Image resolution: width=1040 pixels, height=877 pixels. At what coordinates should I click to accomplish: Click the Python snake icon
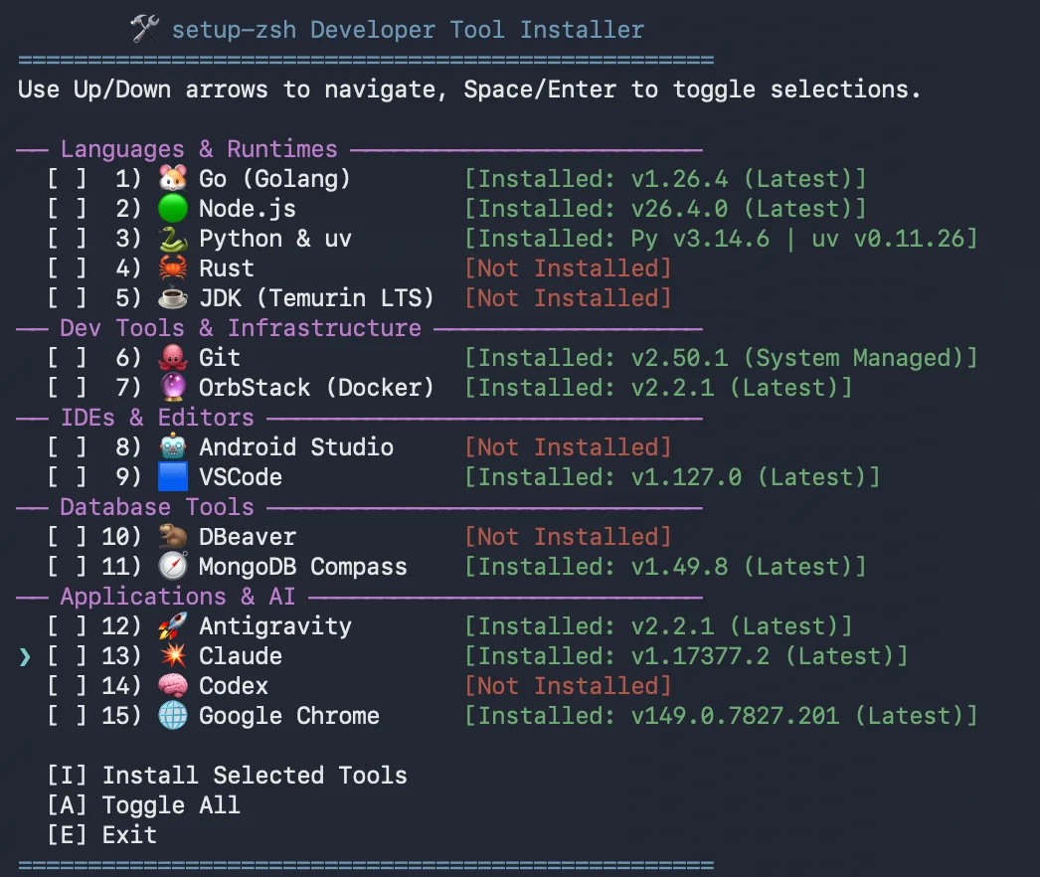pyautogui.click(x=172, y=239)
